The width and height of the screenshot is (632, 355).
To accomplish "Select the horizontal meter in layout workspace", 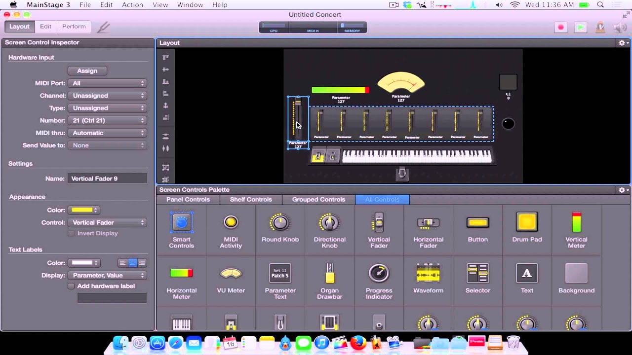I will (340, 90).
